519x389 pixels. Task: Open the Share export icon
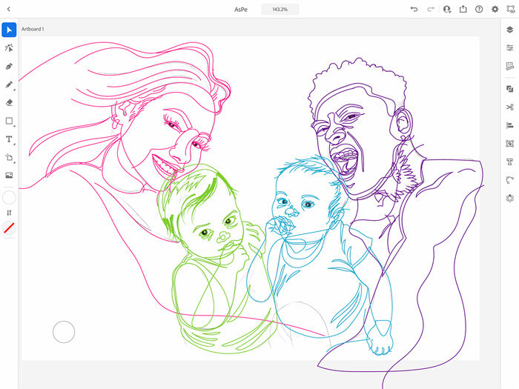click(463, 9)
